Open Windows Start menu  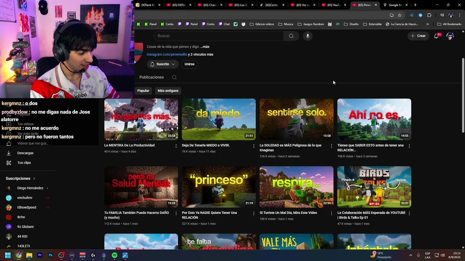[8, 255]
